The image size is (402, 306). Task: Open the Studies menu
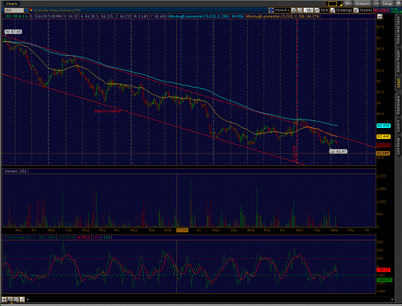pyautogui.click(x=363, y=10)
